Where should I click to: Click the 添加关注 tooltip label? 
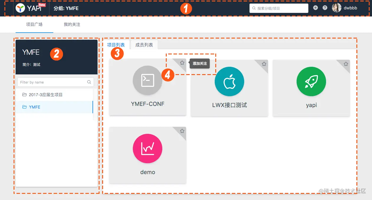tap(200, 63)
